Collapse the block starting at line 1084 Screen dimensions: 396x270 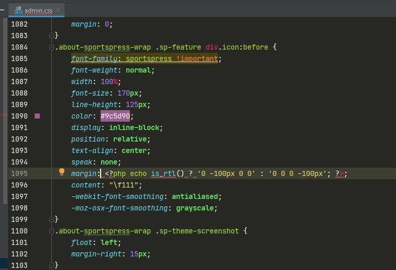click(x=51, y=47)
